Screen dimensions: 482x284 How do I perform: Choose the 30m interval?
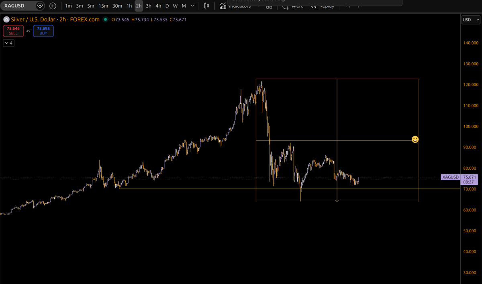(117, 6)
